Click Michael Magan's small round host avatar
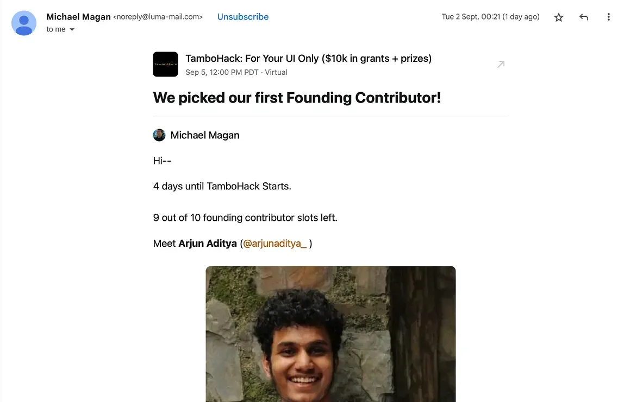 pos(159,135)
